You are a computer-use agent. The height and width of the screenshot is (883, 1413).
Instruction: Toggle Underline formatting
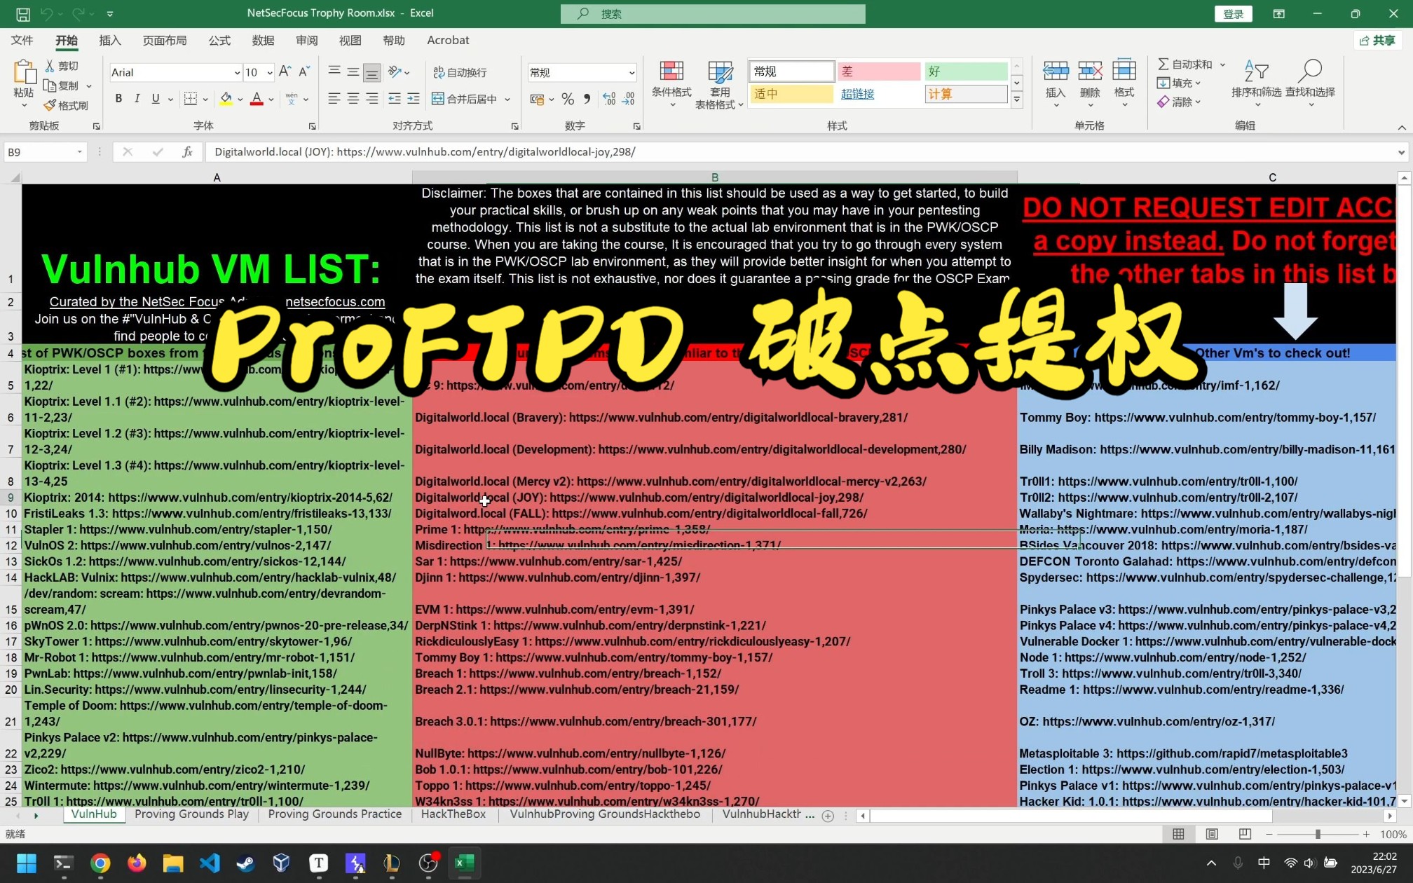pyautogui.click(x=156, y=99)
